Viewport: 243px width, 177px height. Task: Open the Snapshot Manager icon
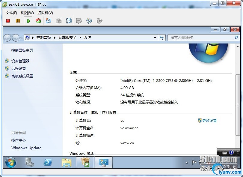point(69,21)
